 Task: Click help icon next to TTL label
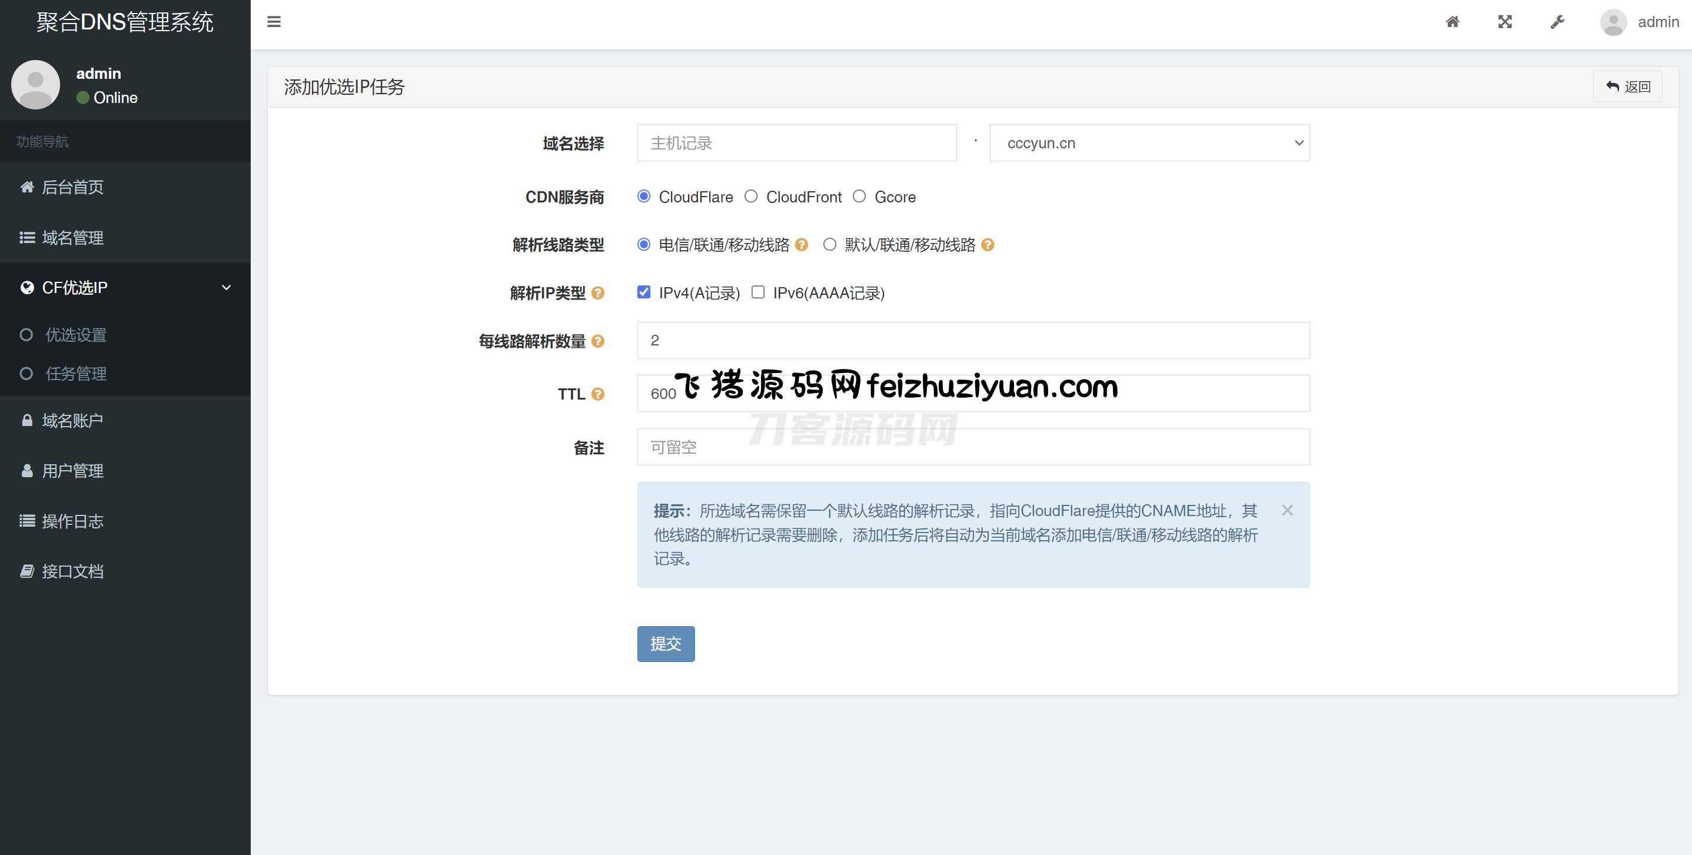[x=597, y=394]
